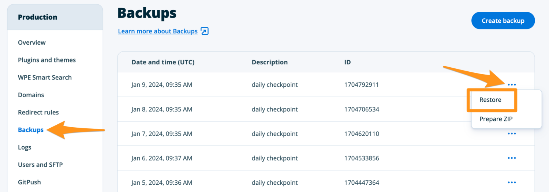Click the Production environment header
The width and height of the screenshot is (549, 192).
tap(38, 17)
